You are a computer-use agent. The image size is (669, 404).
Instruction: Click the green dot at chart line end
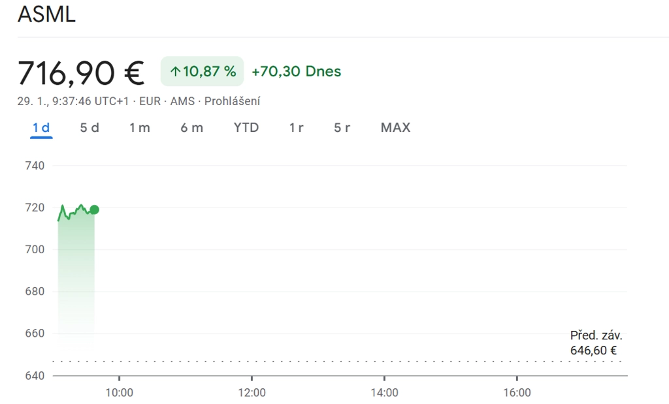(x=94, y=210)
